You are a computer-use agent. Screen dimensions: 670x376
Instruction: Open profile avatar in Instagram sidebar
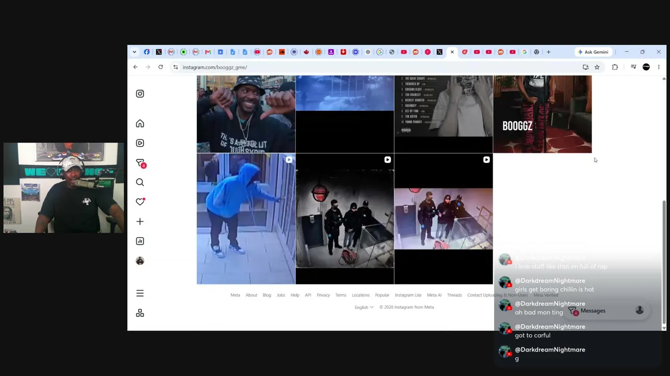(x=140, y=261)
